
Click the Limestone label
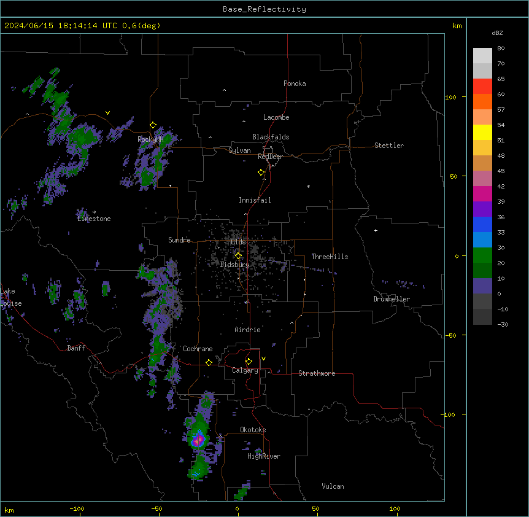94,219
